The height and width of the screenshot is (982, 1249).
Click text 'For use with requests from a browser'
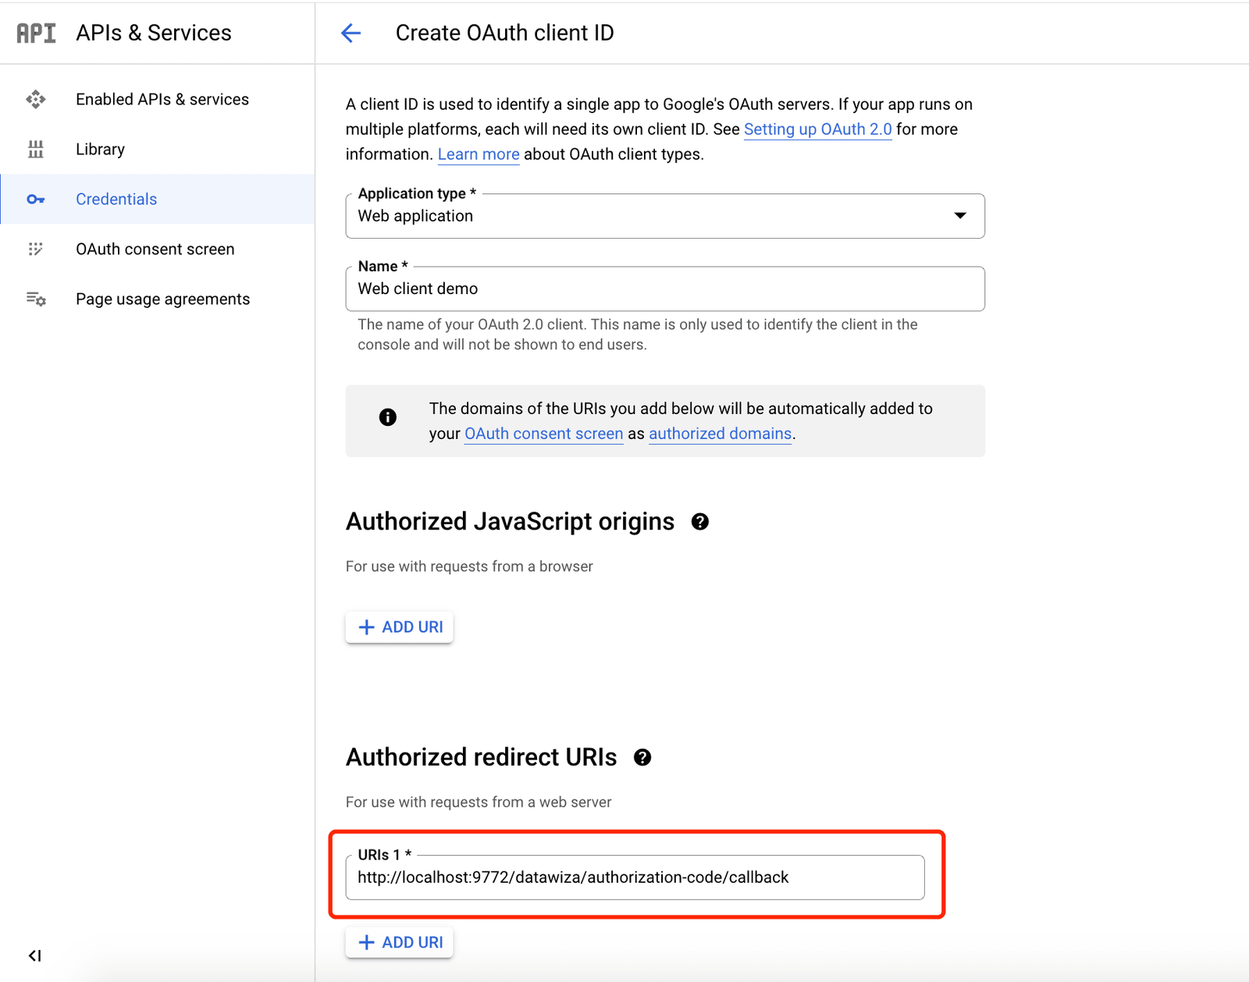pos(469,566)
